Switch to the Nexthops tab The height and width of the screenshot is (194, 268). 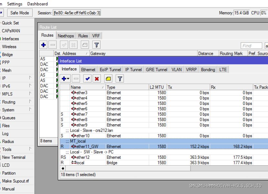point(66,36)
